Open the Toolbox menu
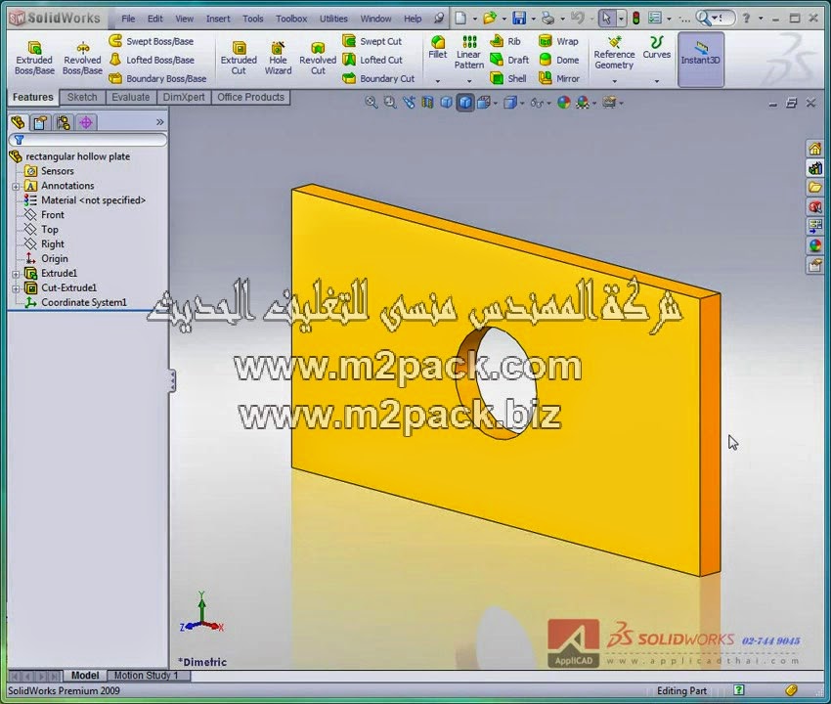The height and width of the screenshot is (704, 831). [291, 19]
